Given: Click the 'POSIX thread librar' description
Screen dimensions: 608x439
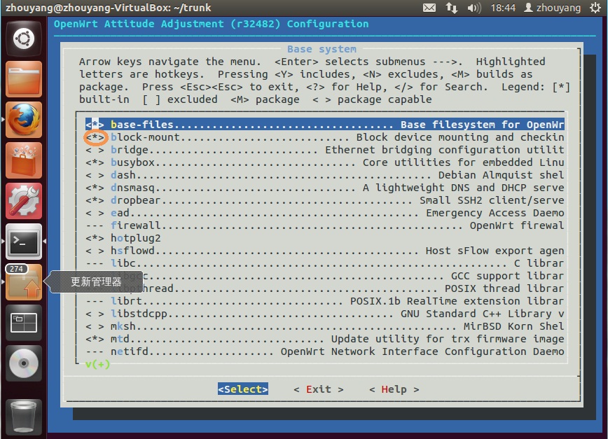Looking at the screenshot, I should point(504,288).
